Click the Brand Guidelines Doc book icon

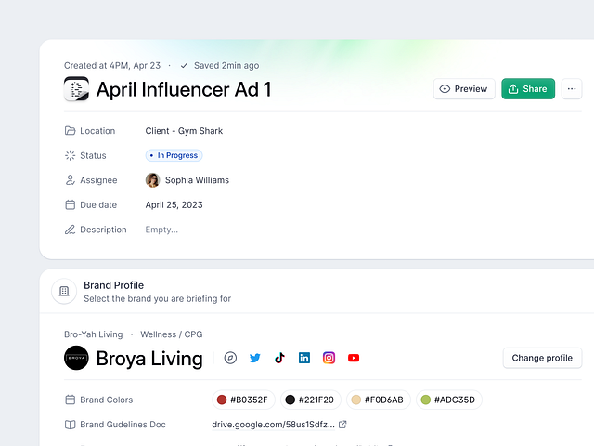(x=71, y=425)
